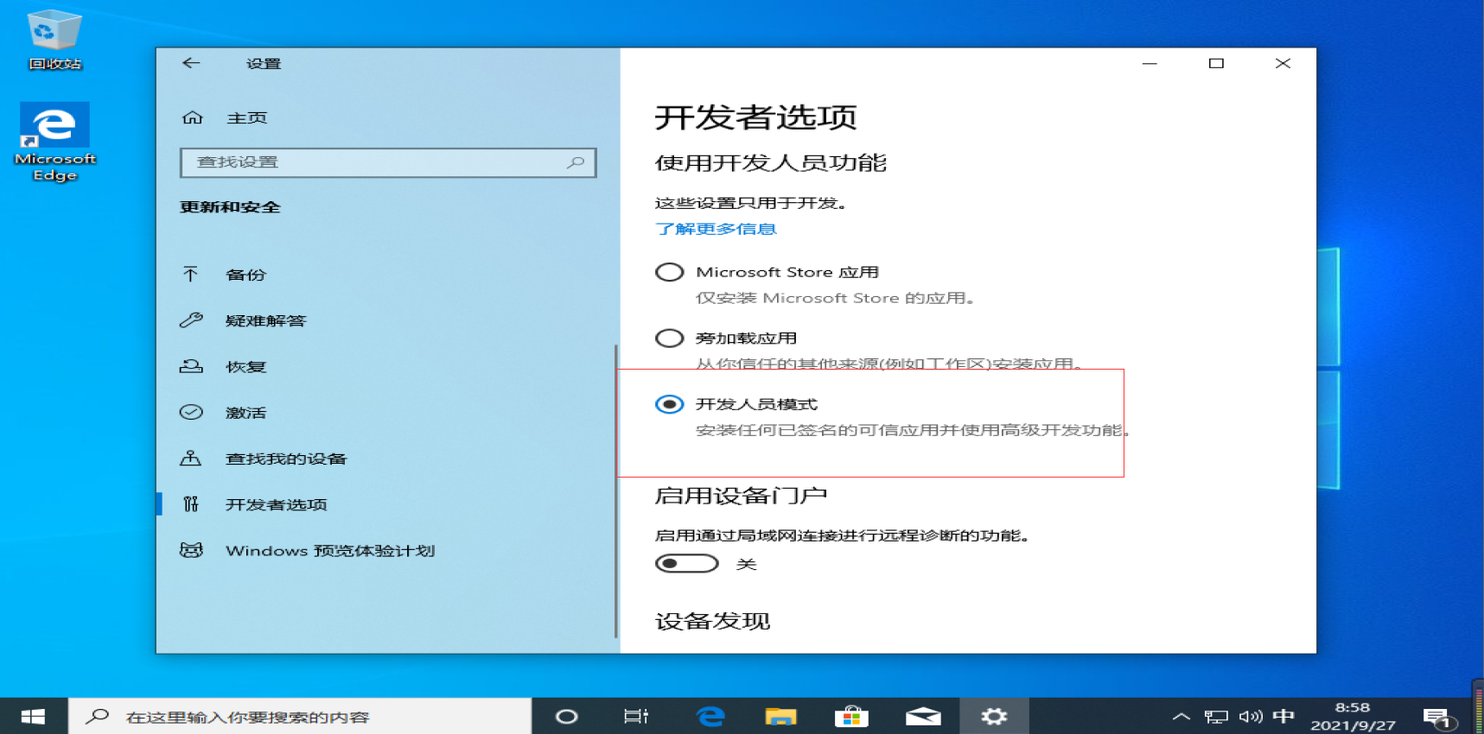The width and height of the screenshot is (1484, 734).
Task: Click the 激活 checkmark circle icon
Action: click(x=191, y=412)
